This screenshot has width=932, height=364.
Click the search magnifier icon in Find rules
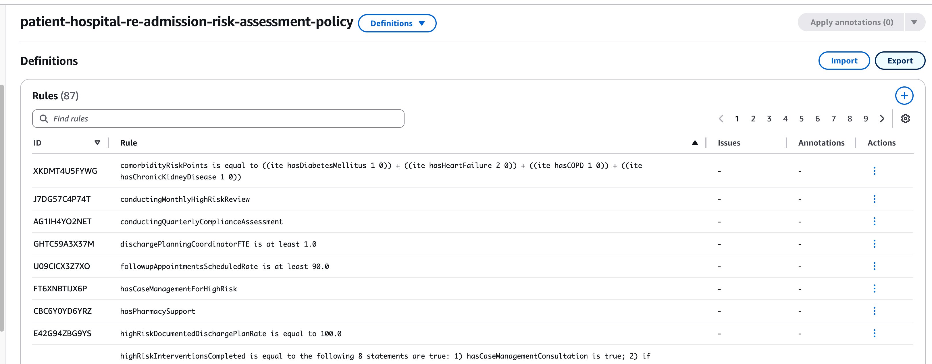tap(44, 119)
